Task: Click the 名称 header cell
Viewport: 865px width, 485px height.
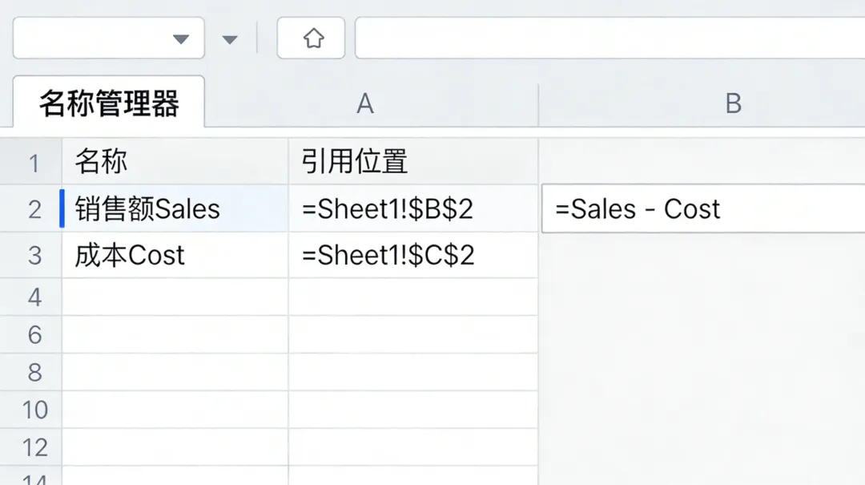Action: 175,163
